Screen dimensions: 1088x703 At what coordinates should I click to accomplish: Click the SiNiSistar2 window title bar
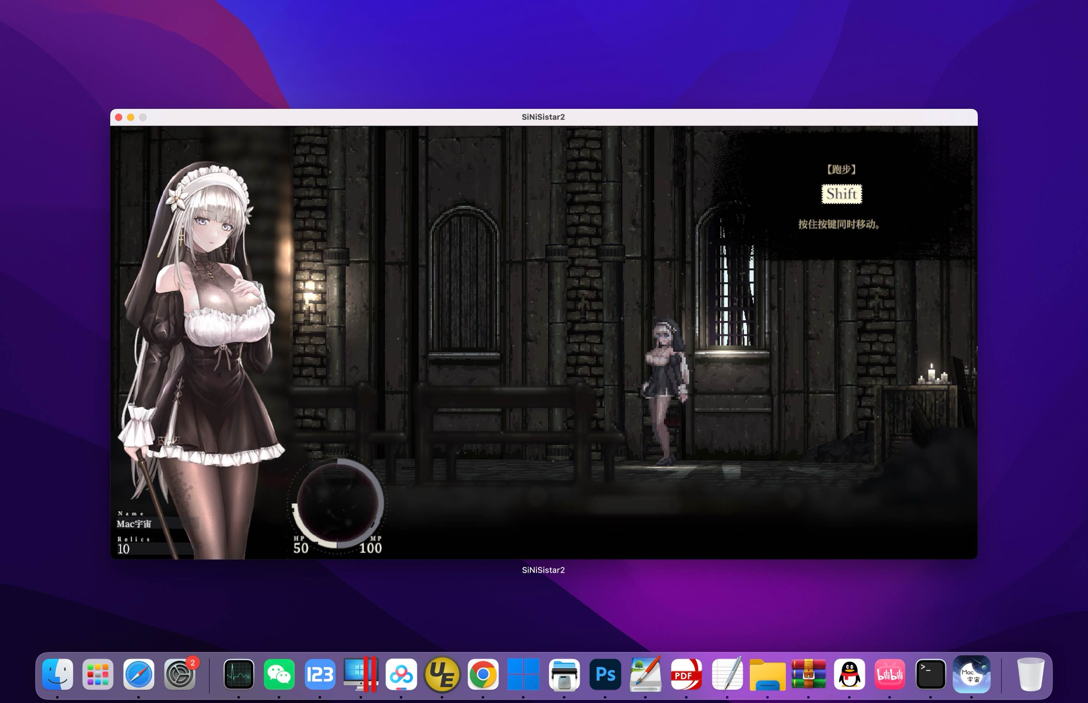(544, 117)
